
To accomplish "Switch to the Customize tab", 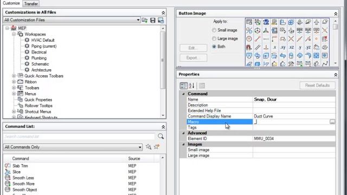I will (11, 3).
